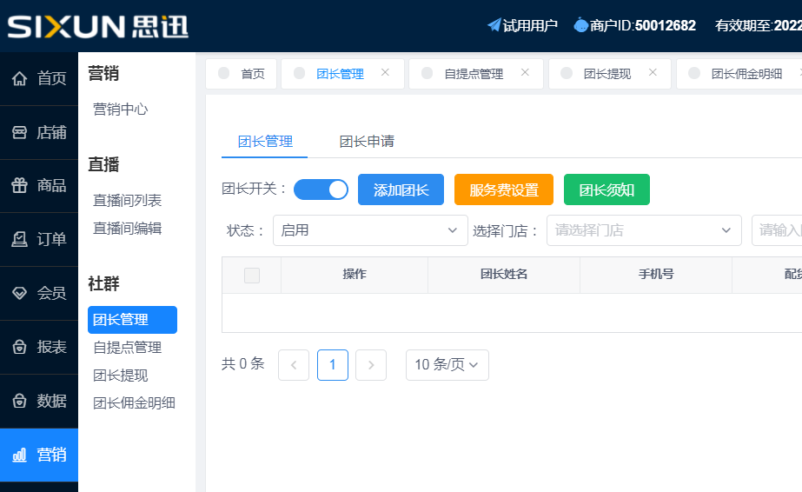Click the 添加团长 button
Screen dimensions: 802x492
(x=401, y=189)
